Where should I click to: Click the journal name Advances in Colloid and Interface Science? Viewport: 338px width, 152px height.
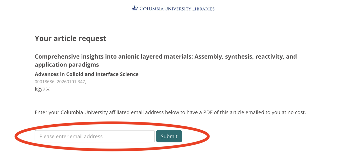pos(86,74)
